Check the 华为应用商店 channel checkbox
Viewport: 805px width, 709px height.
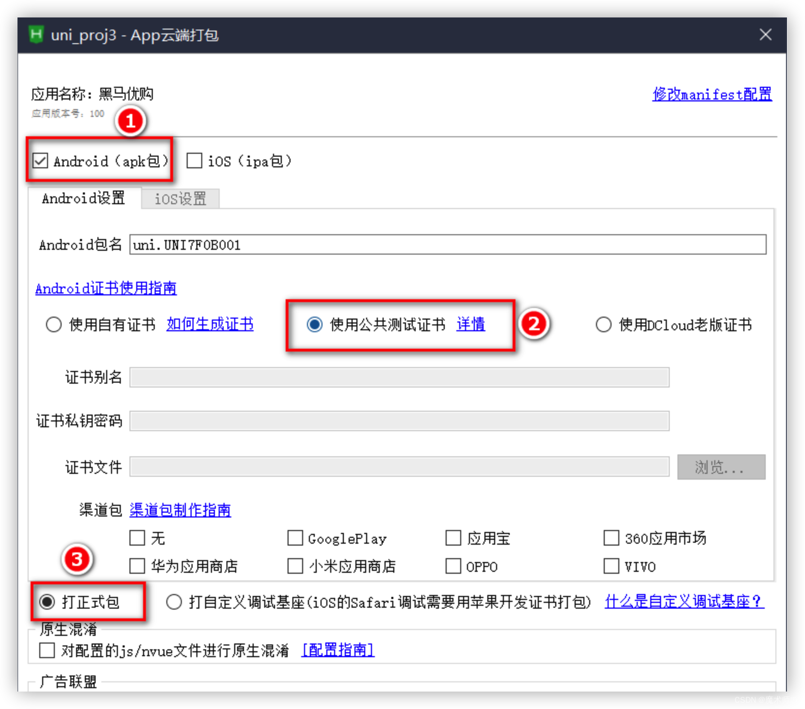pos(137,566)
